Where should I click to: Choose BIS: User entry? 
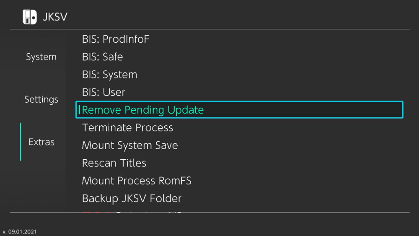pos(103,92)
